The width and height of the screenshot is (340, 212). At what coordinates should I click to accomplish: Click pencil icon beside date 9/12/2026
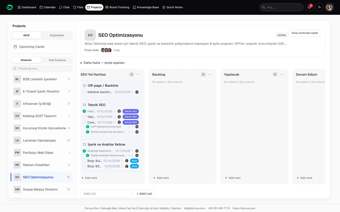point(115,111)
